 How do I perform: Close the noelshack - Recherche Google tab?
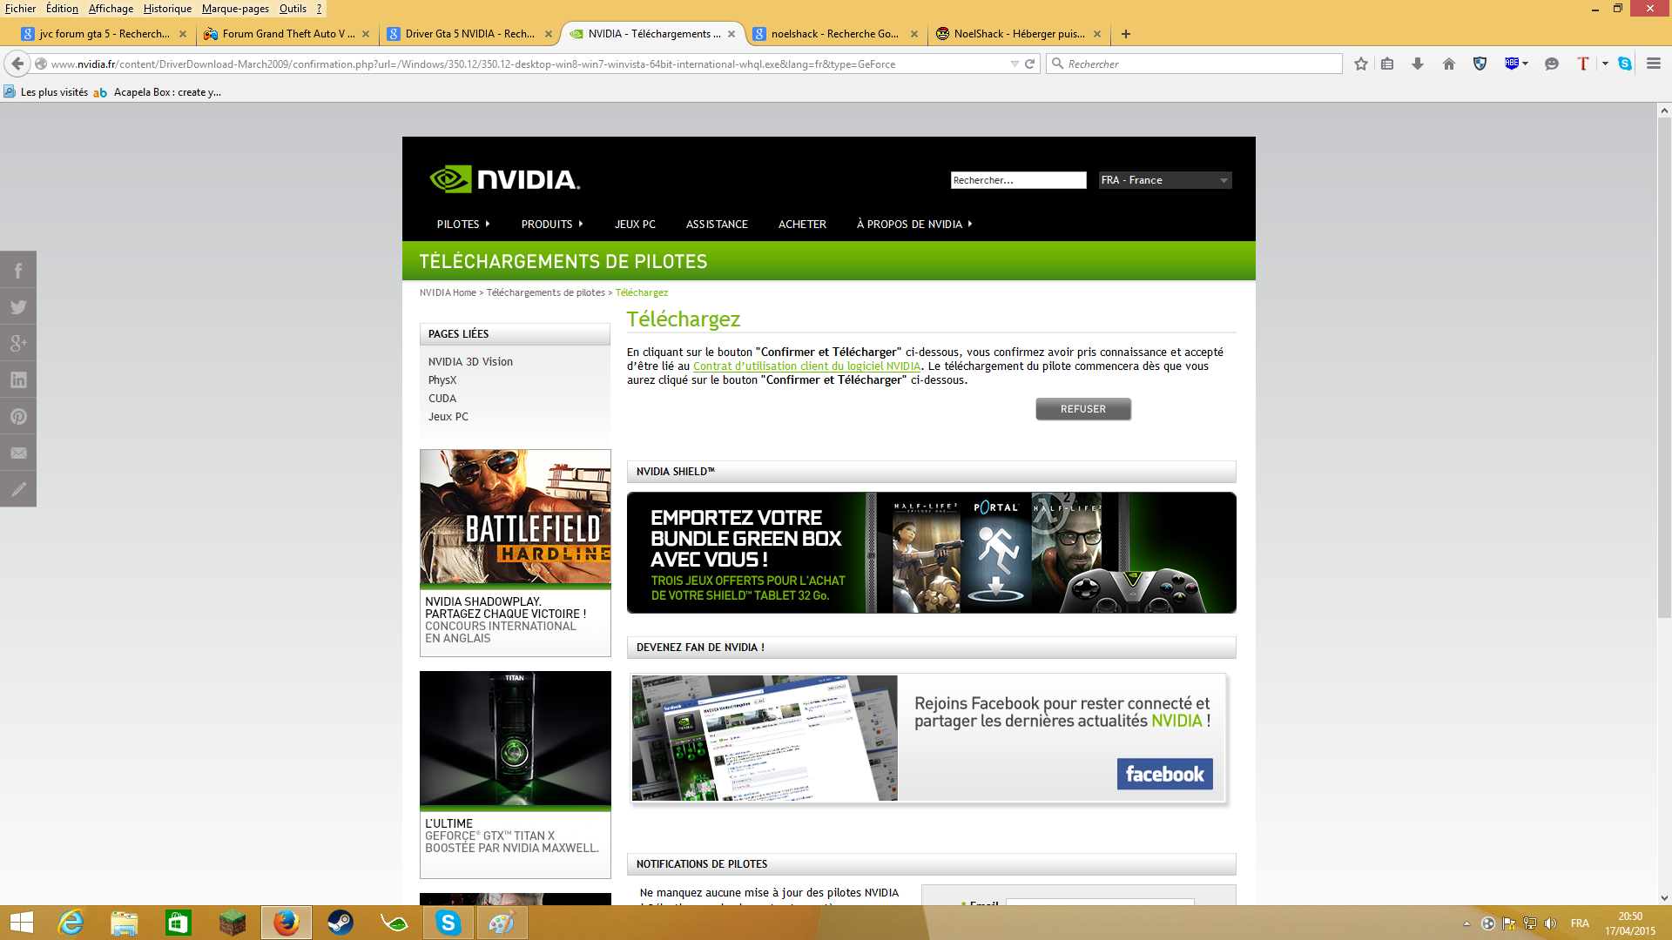click(914, 34)
